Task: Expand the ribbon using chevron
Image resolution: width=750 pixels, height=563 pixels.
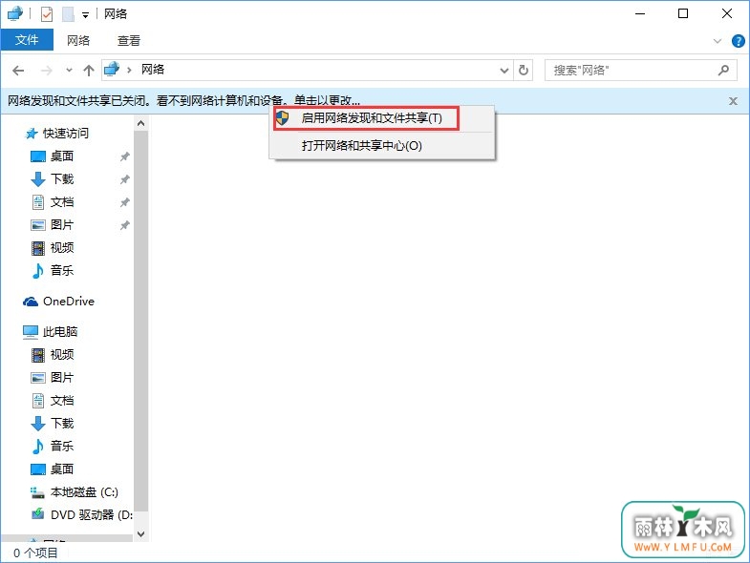Action: coord(717,41)
